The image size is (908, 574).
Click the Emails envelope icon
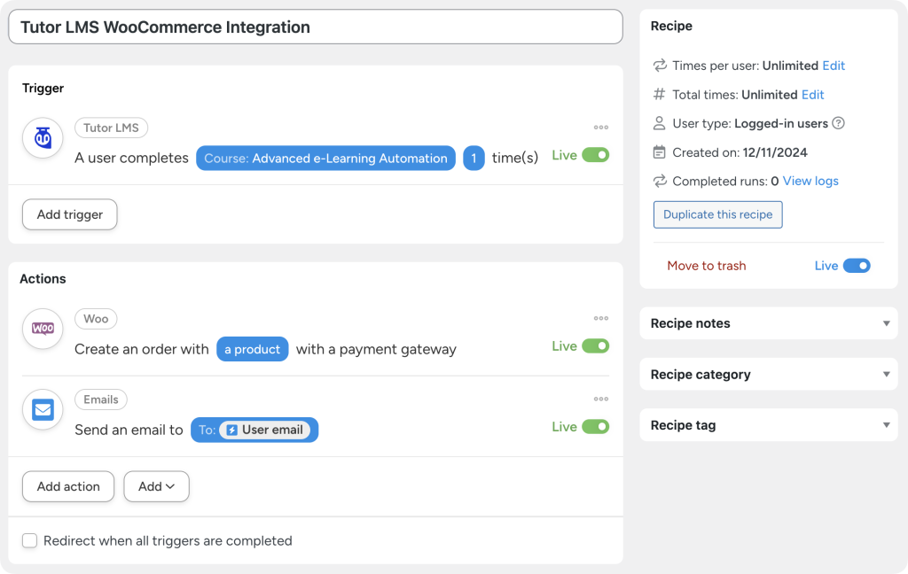pyautogui.click(x=42, y=409)
